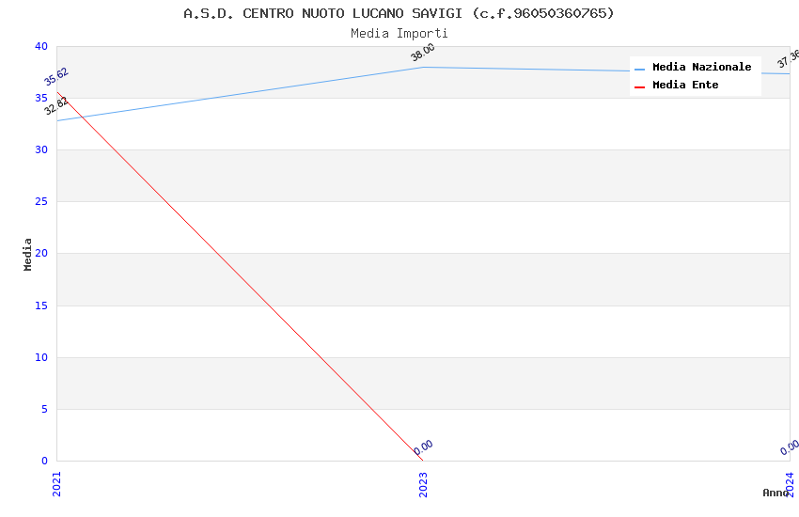The width and height of the screenshot is (799, 517).
Task: Click the 40 y-axis tick label
Action: (x=41, y=46)
